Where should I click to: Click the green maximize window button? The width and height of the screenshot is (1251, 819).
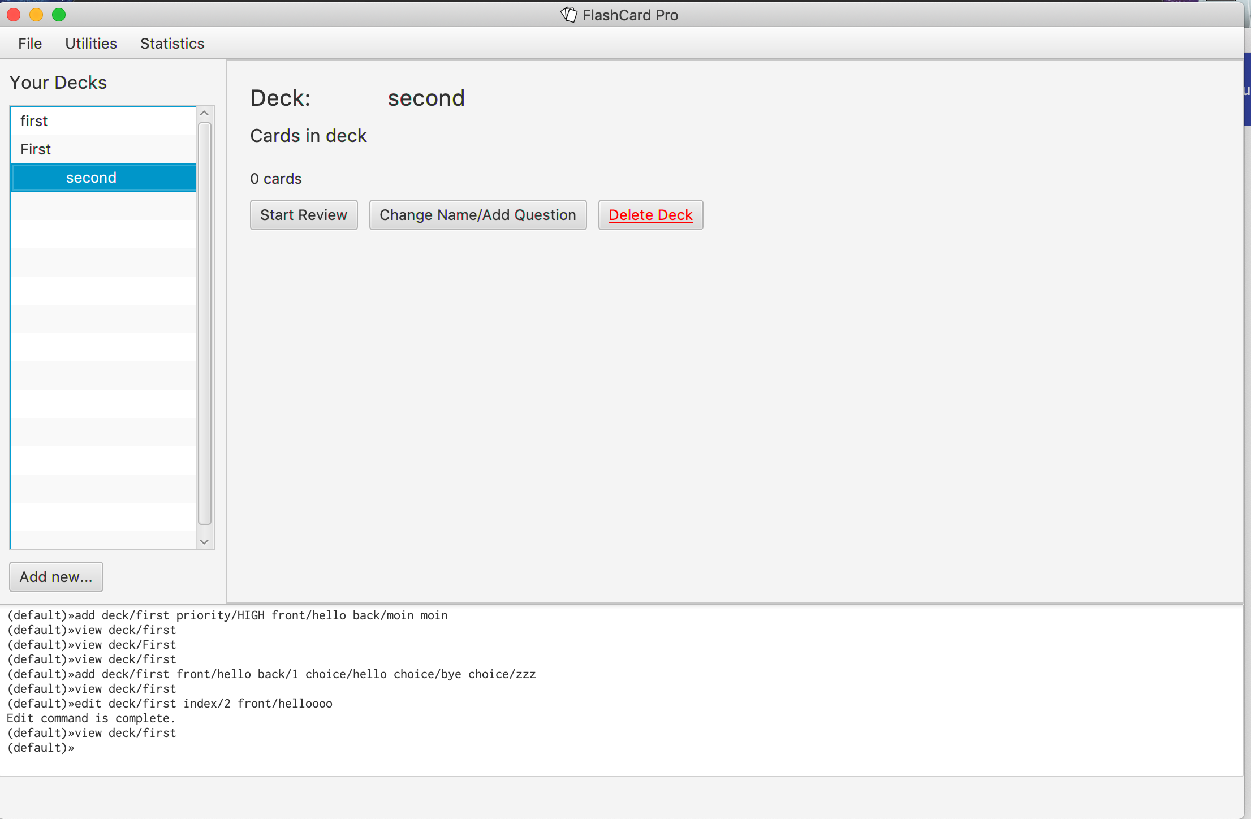pos(59,15)
